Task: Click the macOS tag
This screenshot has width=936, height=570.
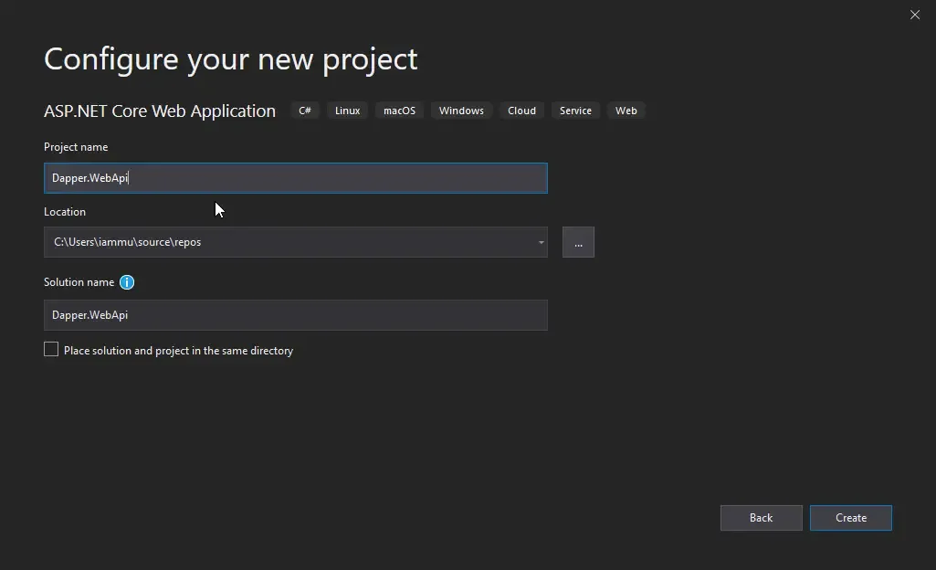Action: coord(399,111)
